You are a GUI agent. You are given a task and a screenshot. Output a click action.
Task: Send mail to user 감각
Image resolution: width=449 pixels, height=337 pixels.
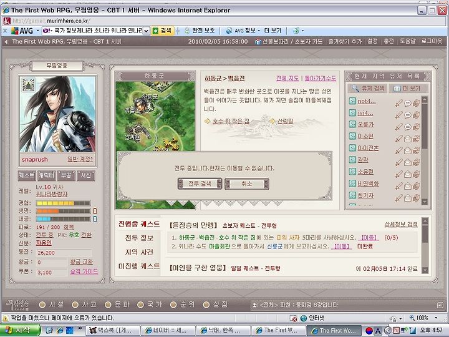click(408, 162)
